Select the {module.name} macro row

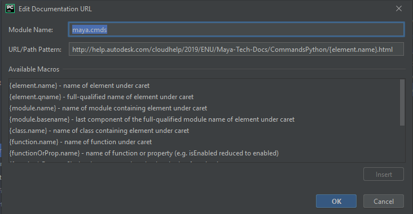(x=204, y=108)
